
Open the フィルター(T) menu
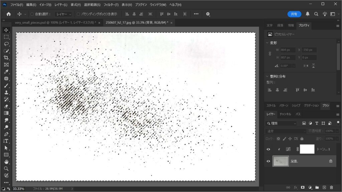coord(111,5)
